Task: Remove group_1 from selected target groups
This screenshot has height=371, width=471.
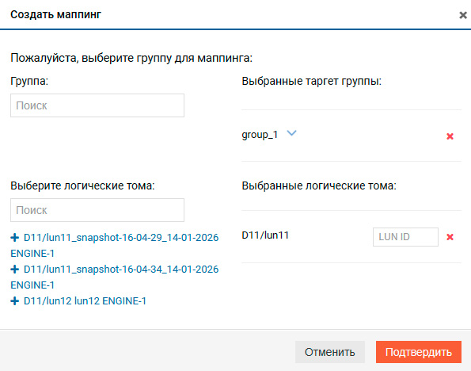Action: coord(450,136)
